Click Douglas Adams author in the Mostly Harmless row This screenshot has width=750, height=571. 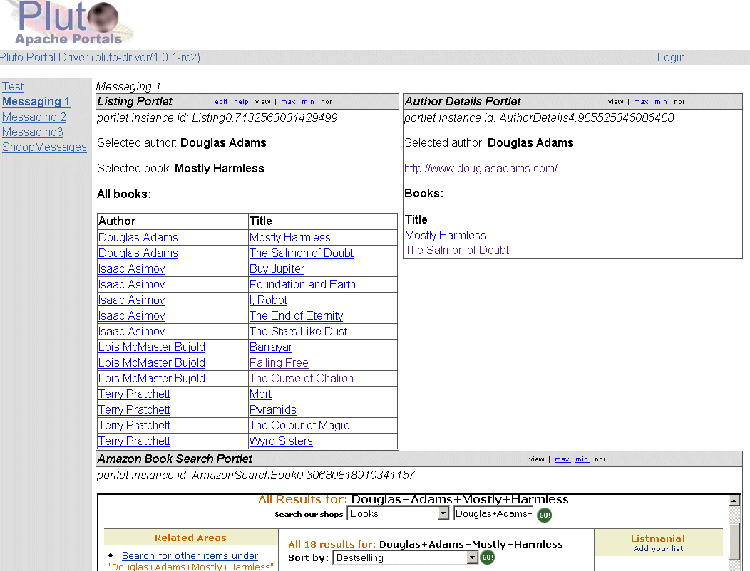[138, 238]
